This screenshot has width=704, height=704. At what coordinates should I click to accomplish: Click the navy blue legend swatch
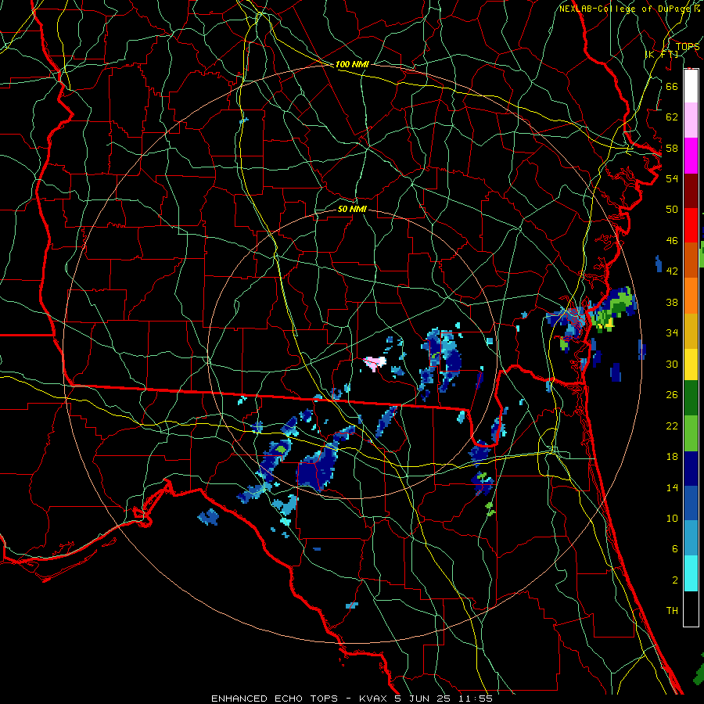[691, 469]
